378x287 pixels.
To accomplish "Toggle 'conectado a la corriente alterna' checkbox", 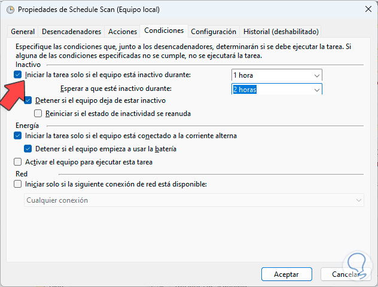I will (18, 136).
